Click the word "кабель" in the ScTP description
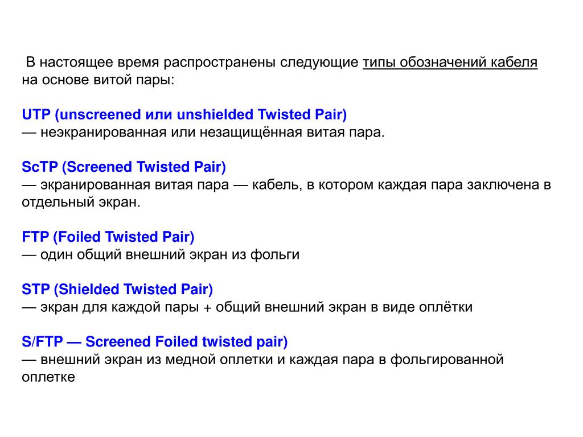The image size is (583, 437). [x=277, y=185]
